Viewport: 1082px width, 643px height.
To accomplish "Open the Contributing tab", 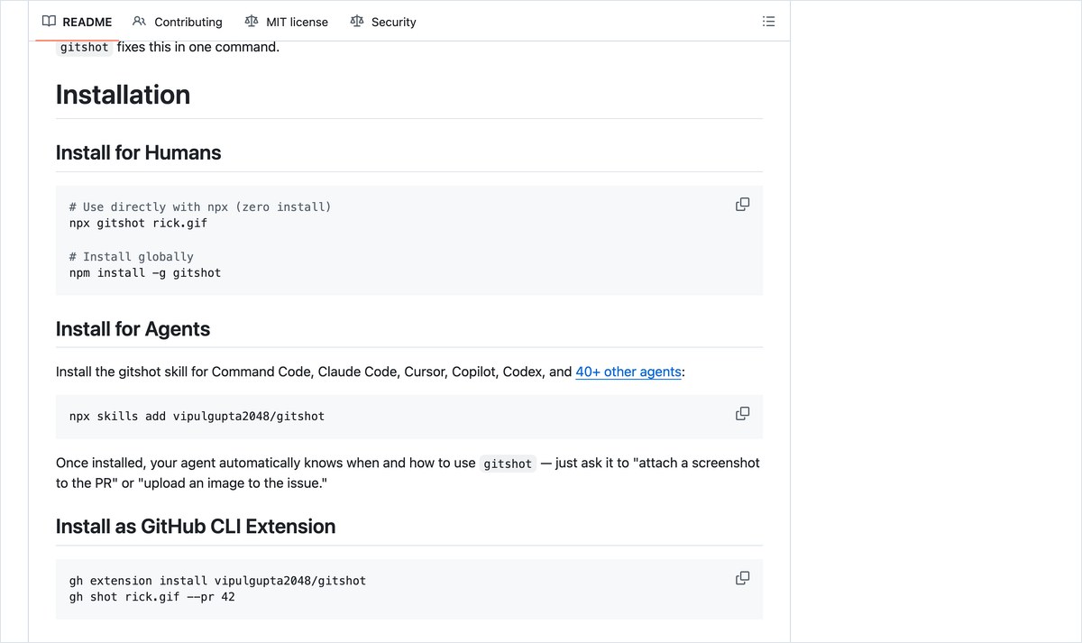I will 178,22.
